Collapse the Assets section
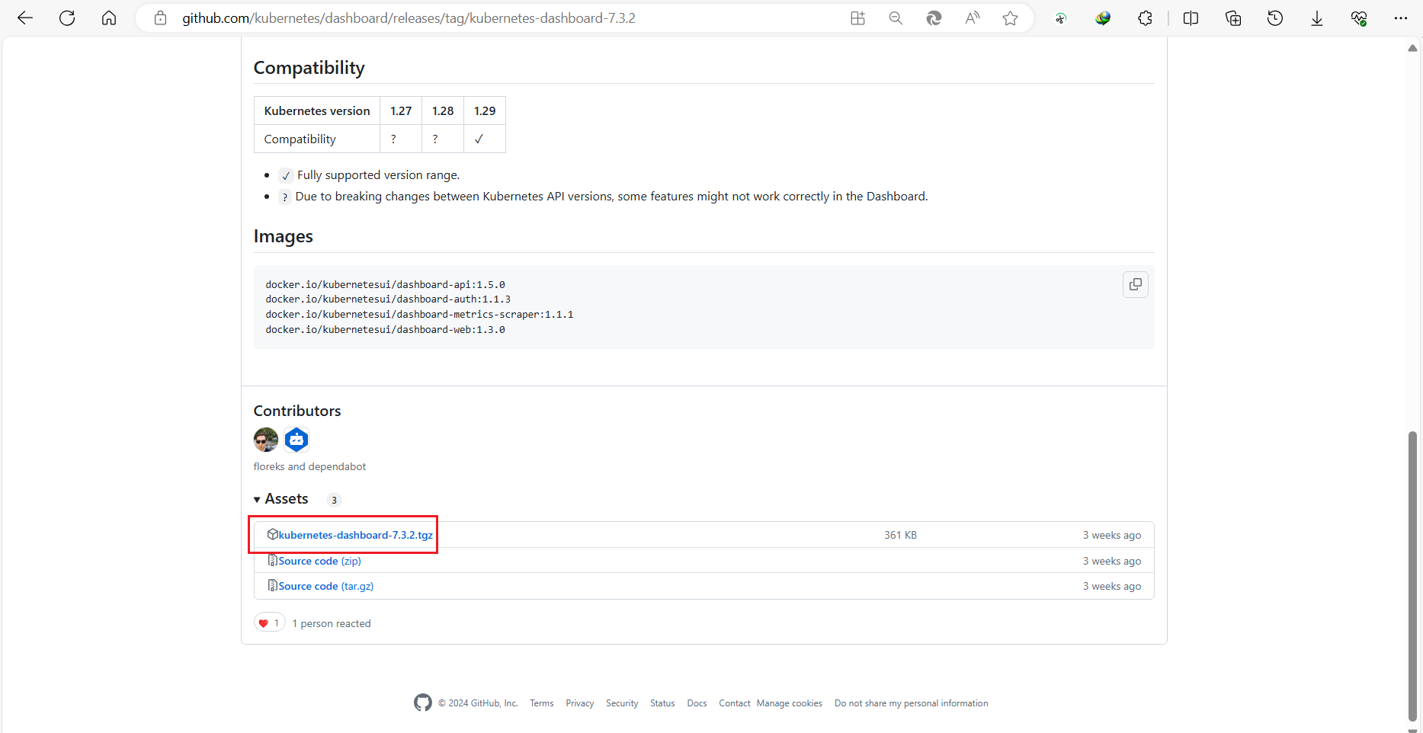The width and height of the screenshot is (1423, 733). (x=281, y=499)
